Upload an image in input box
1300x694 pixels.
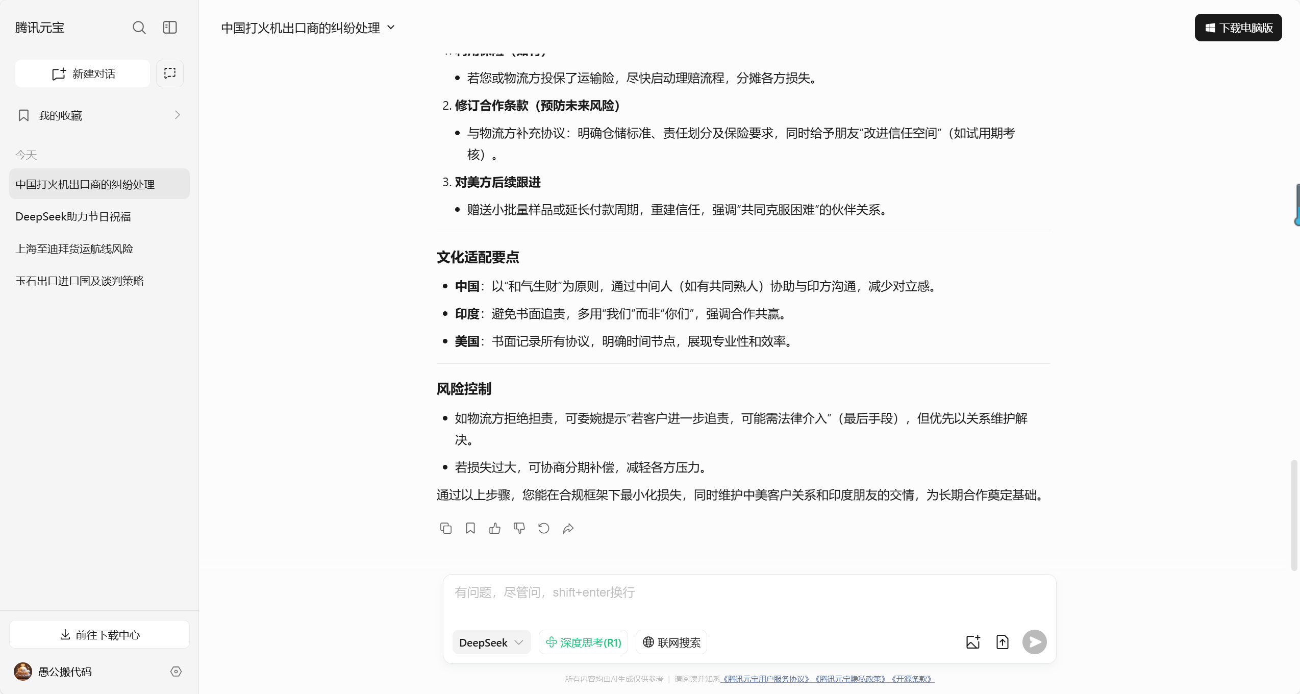point(973,642)
